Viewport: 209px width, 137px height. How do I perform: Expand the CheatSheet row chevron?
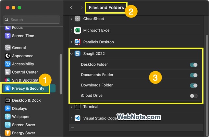click(72, 19)
